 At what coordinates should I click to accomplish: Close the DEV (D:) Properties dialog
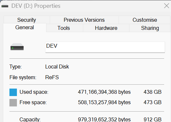click(x=166, y=6)
